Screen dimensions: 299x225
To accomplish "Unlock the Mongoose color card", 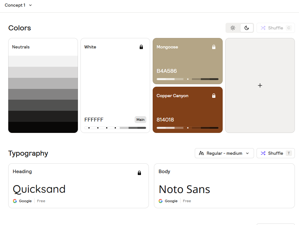I will pos(213,47).
